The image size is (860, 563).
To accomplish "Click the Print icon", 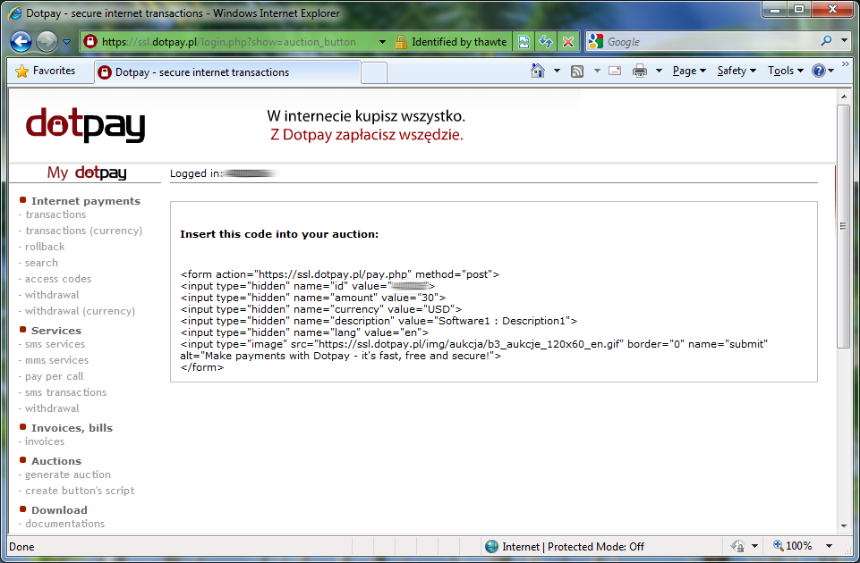I will pyautogui.click(x=640, y=71).
